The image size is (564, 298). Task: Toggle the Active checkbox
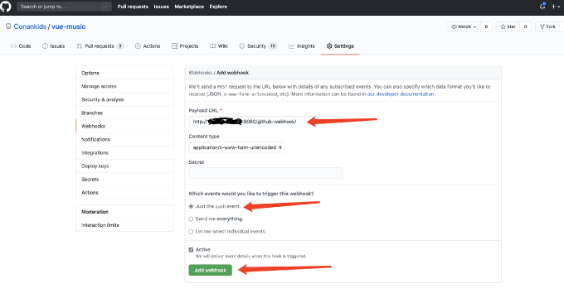tap(191, 249)
